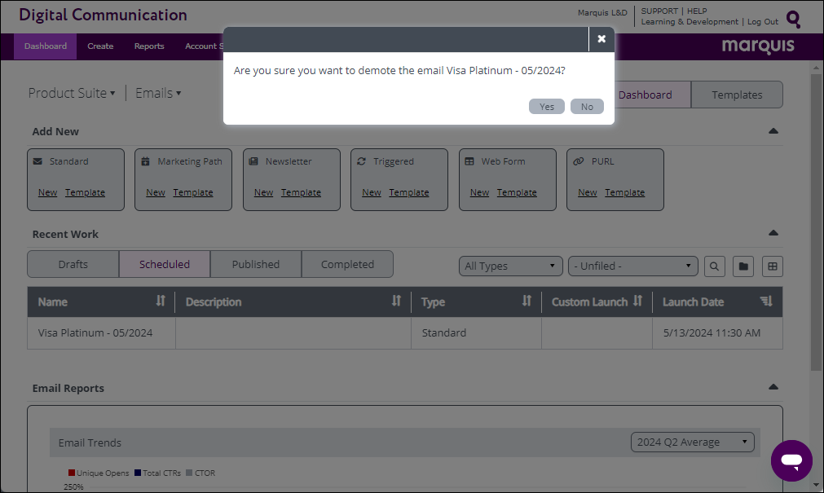
Task: Open Template link under Newsletter
Action: pyautogui.click(x=301, y=192)
